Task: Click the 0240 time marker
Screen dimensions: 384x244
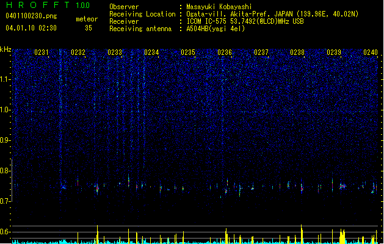Action: click(x=371, y=52)
